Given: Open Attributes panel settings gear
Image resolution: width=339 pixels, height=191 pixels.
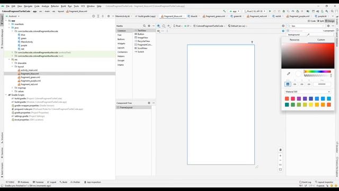Looking at the screenshot, I should [x=328, y=26].
